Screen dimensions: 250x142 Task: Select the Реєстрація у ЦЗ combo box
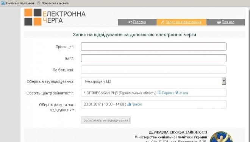tap(153, 81)
